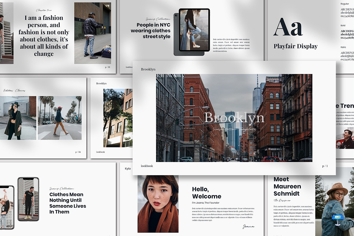
Task: Click the 'I am a fashion person' quote text
Action: tap(44, 36)
